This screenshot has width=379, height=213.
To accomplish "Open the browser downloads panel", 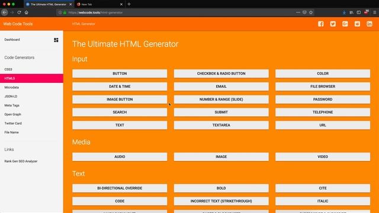I will point(344,12).
